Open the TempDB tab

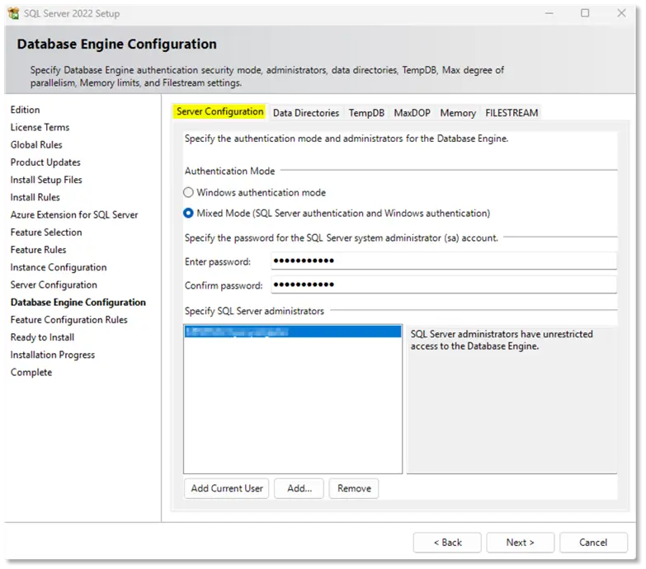366,113
